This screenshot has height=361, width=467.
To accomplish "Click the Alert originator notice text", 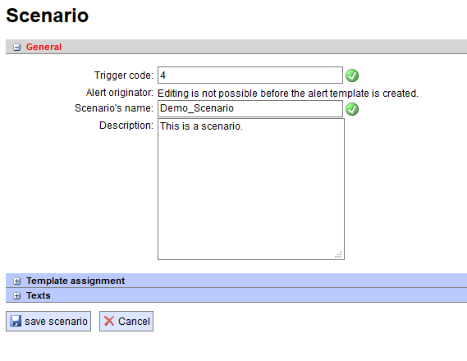I will click(288, 94).
